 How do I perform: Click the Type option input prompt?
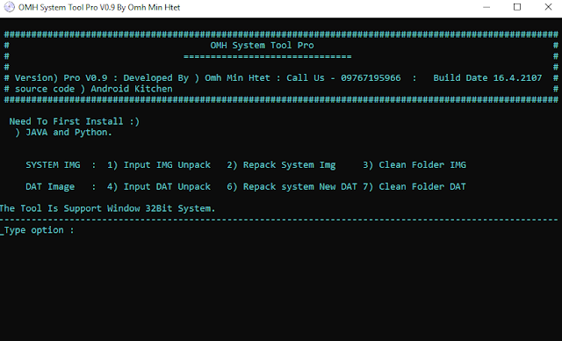(37, 230)
